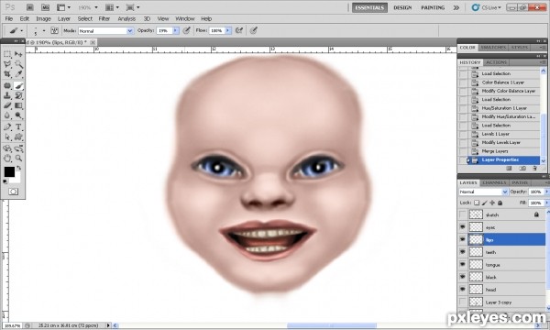Image resolution: width=550 pixels, height=330 pixels.
Task: Select the Spot Healing Brush tool
Action: (7, 85)
